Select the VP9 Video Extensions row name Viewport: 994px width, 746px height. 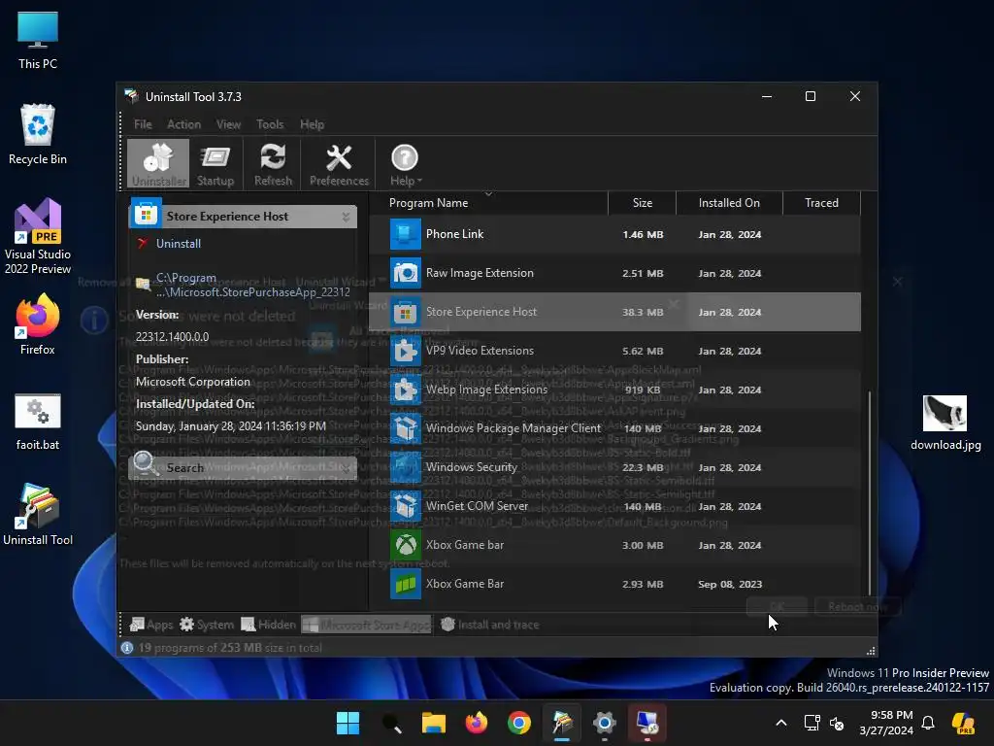(x=480, y=351)
